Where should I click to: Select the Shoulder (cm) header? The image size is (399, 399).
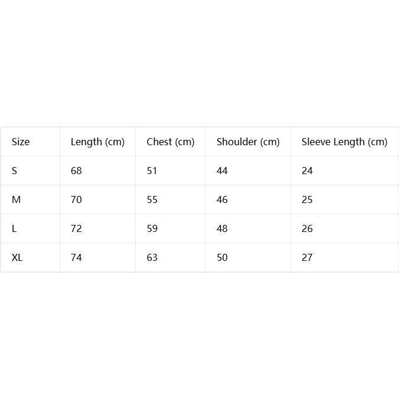[248, 142]
